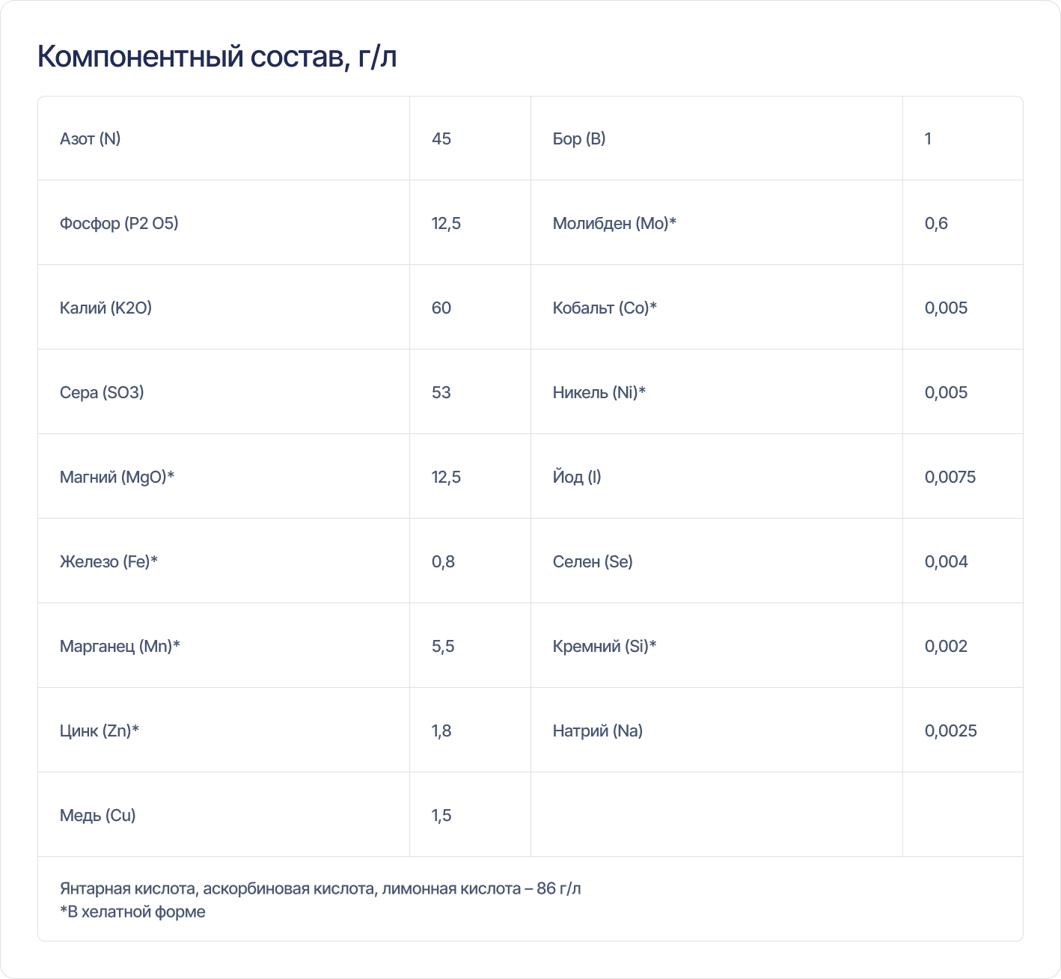The height and width of the screenshot is (979, 1061).
Task: Select the 'Сера (SO3)' cell
Action: pyautogui.click(x=224, y=392)
